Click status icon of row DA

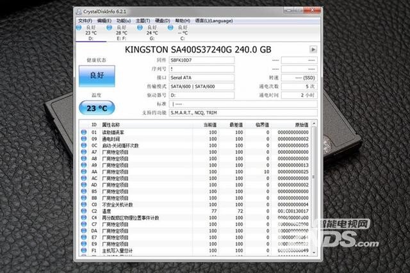pyautogui.click(x=84, y=231)
